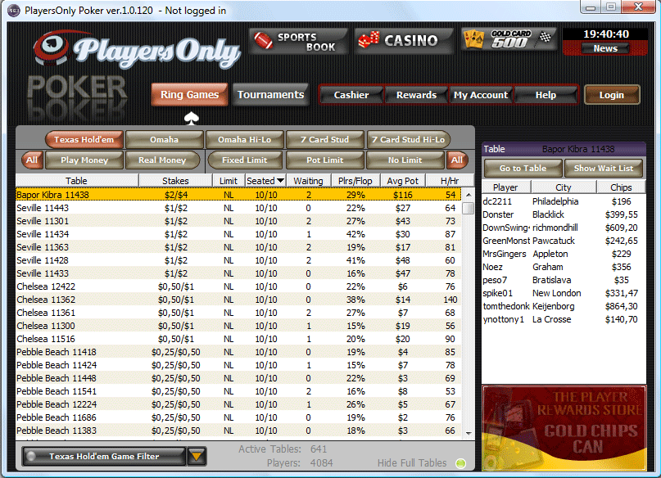
Task: Filter tables by Pot Limit
Action: click(324, 160)
